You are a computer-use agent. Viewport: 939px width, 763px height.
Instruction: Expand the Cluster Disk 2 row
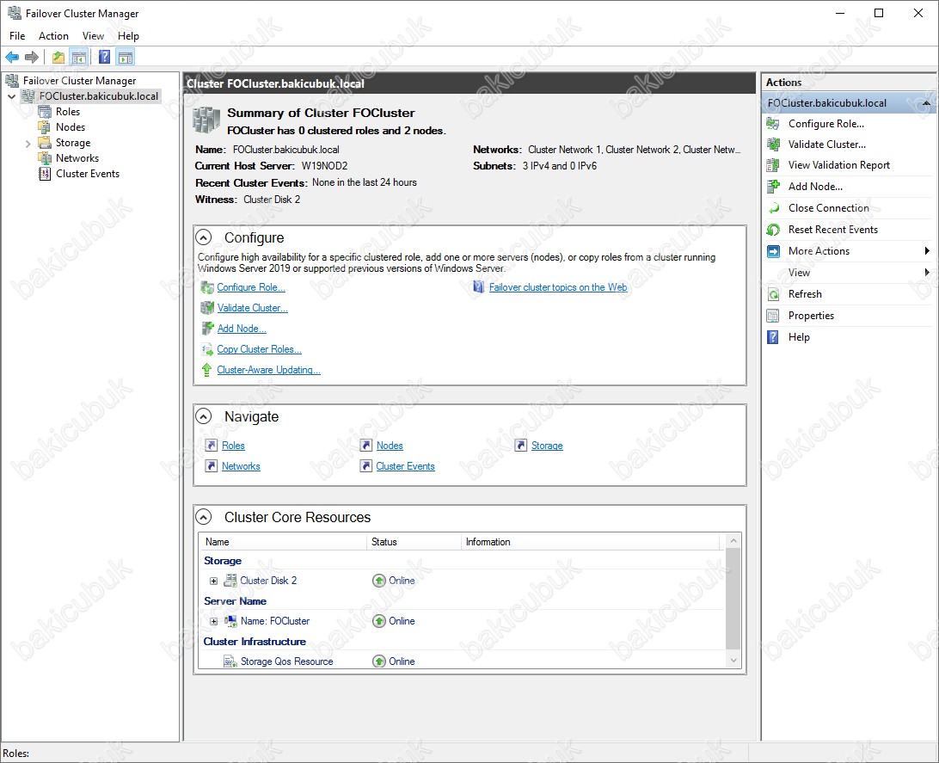[x=214, y=581]
